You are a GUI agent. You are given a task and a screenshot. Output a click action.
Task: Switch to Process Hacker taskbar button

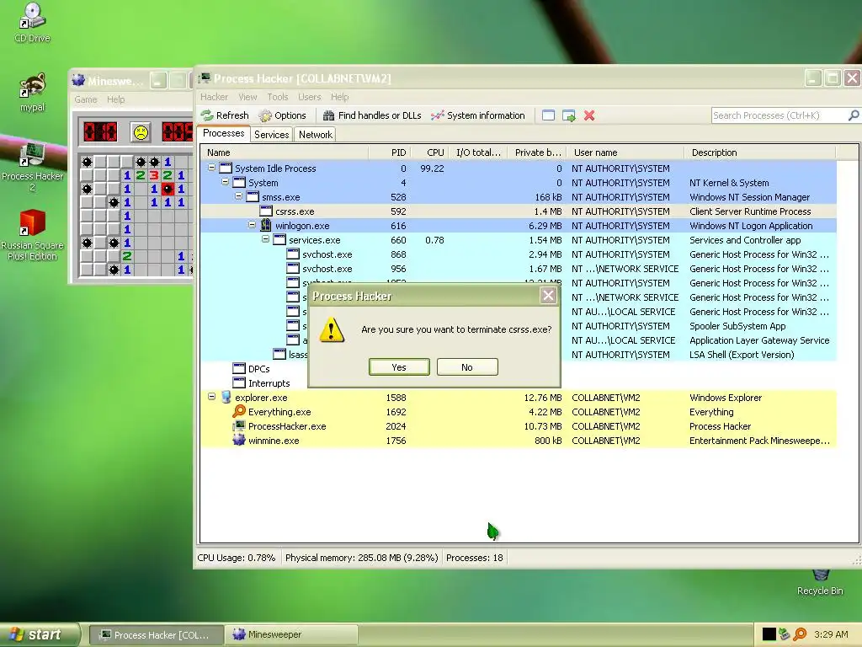[x=156, y=635]
